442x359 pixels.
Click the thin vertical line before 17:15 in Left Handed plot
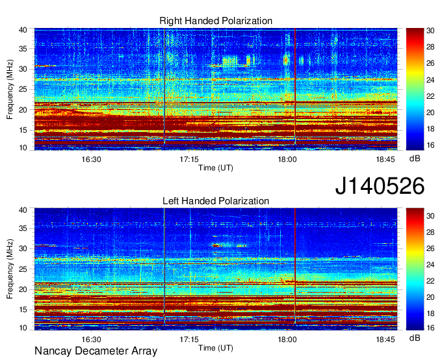click(164, 266)
